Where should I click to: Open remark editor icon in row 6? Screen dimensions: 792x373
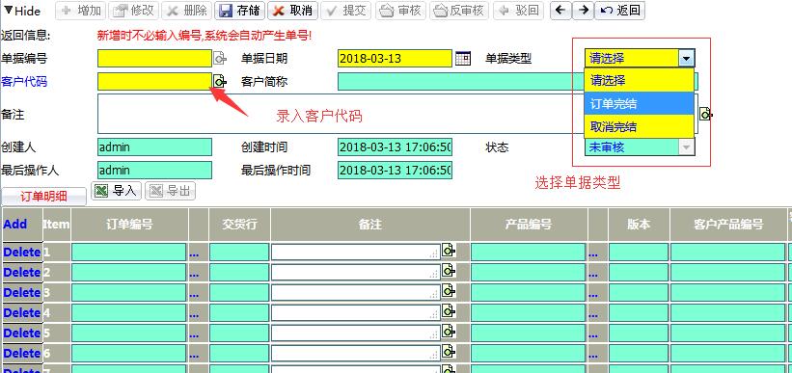point(449,351)
